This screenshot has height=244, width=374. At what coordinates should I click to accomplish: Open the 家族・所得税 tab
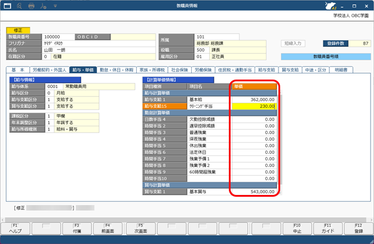[x=152, y=70]
